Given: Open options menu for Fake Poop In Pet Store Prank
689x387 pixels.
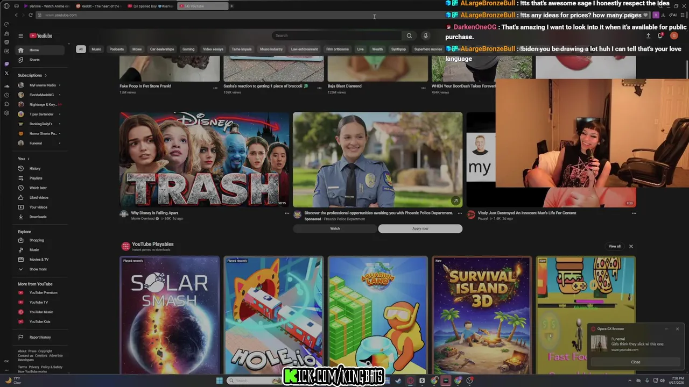Looking at the screenshot, I should tap(215, 88).
